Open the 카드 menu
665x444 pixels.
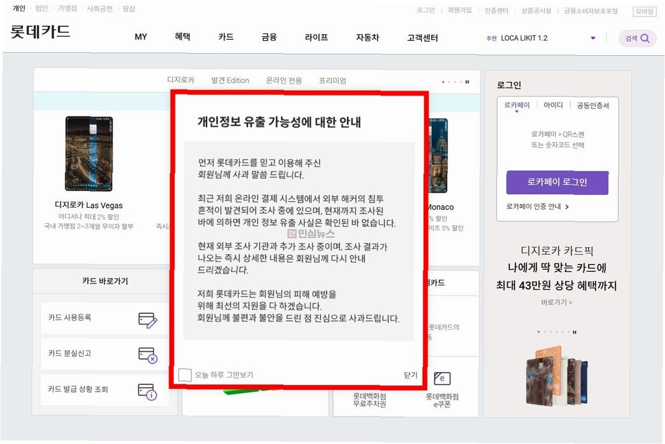click(x=226, y=37)
